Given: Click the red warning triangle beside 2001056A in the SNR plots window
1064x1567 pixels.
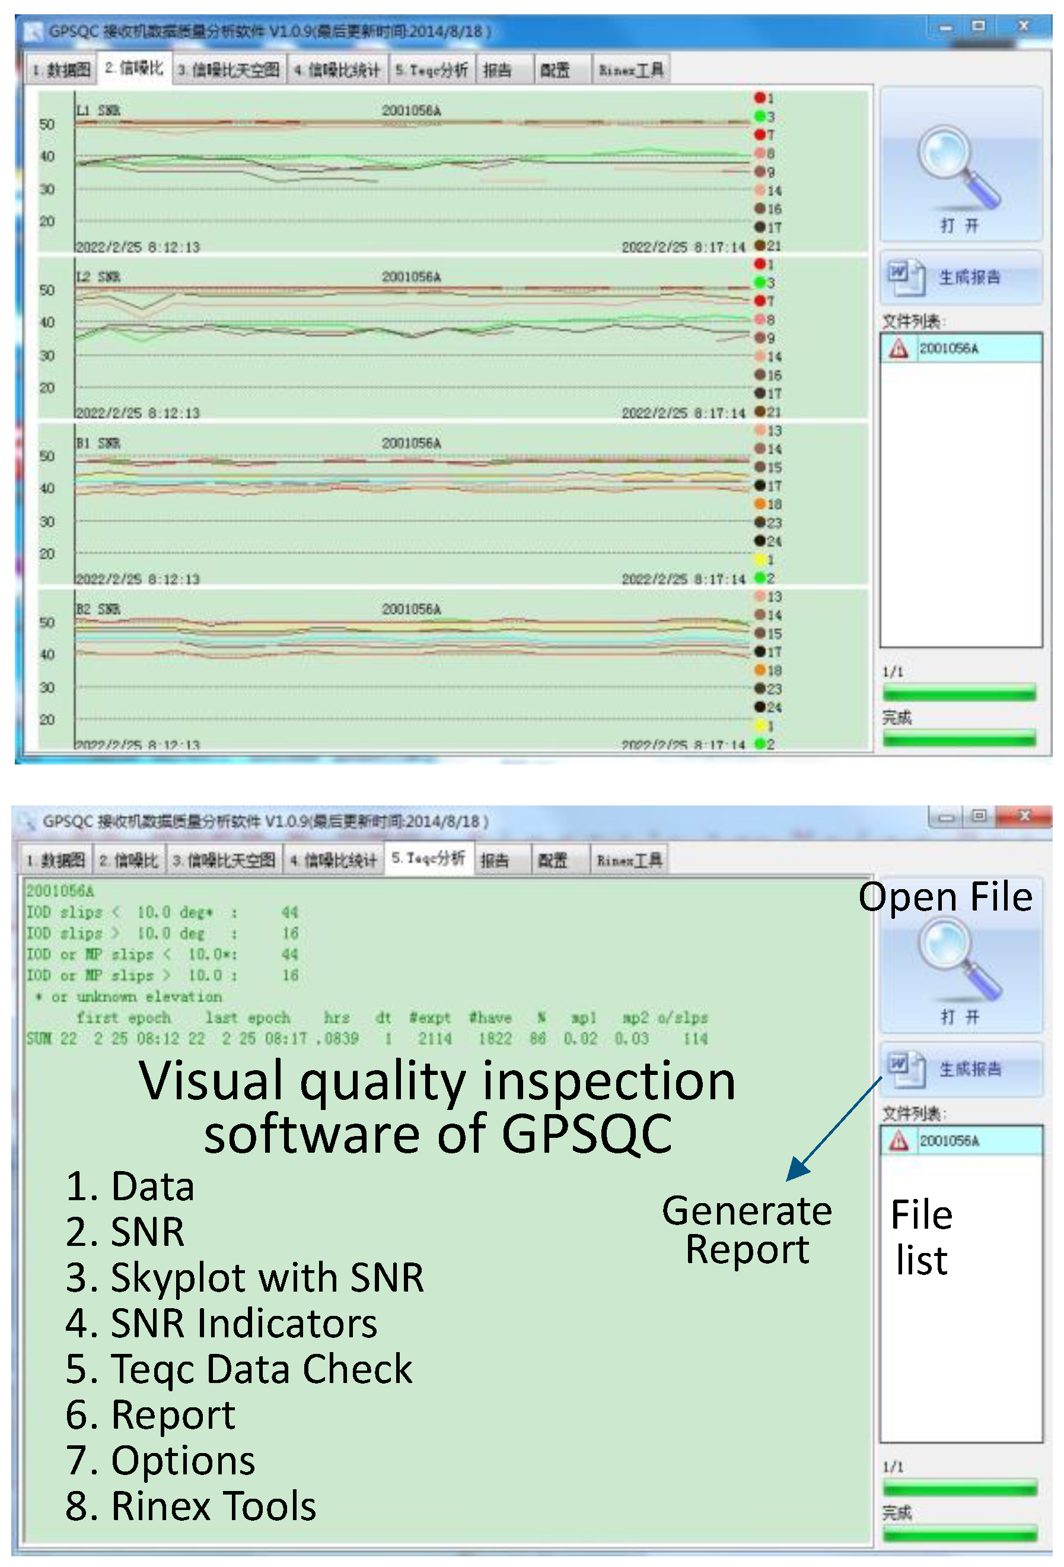Looking at the screenshot, I should click(x=897, y=348).
